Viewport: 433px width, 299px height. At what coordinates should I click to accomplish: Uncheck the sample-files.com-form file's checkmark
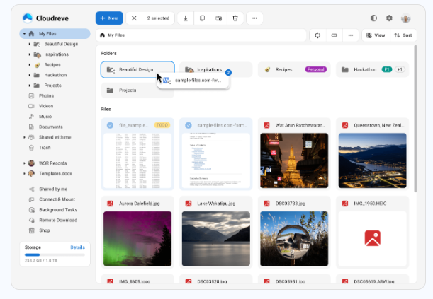189,125
